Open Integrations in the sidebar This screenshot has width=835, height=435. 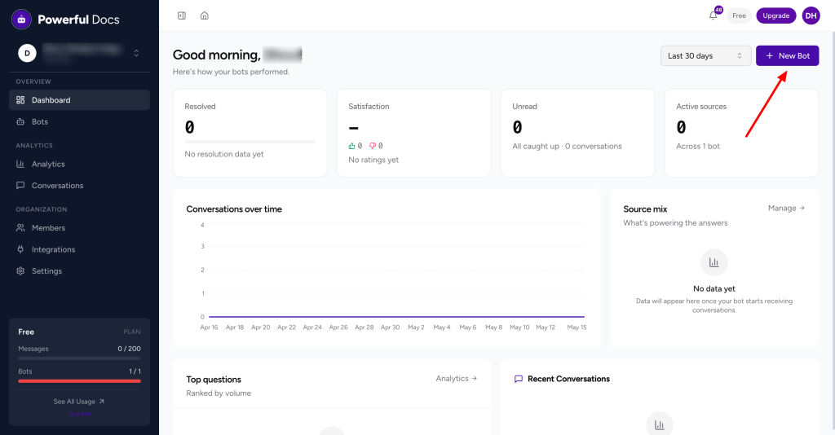(x=79, y=249)
